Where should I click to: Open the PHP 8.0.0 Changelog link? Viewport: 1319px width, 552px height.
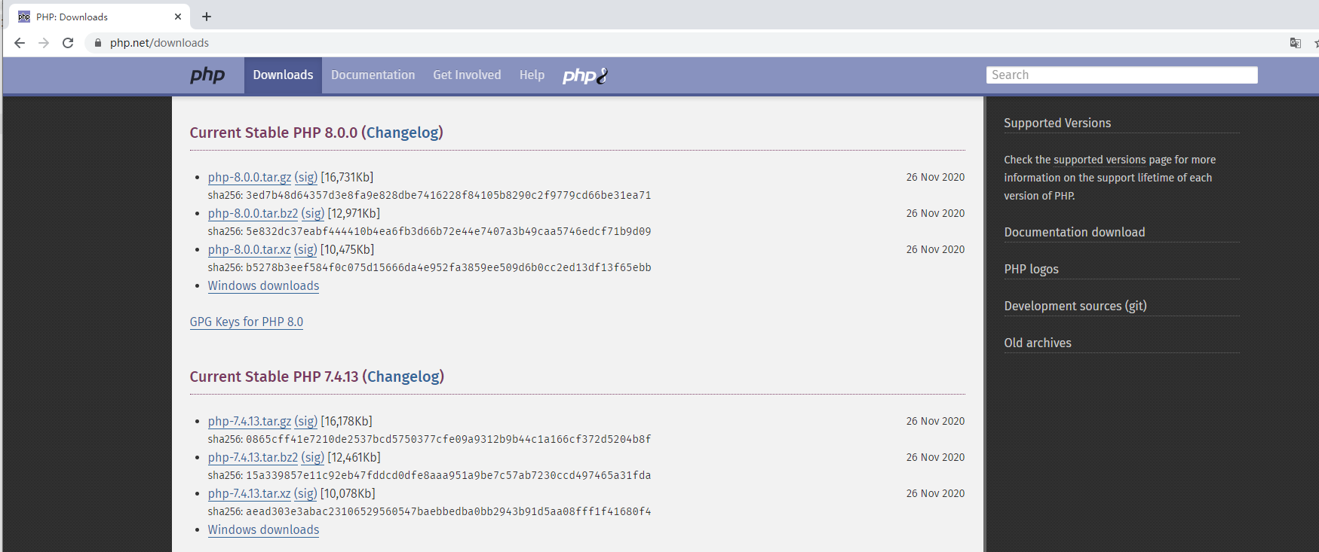403,133
